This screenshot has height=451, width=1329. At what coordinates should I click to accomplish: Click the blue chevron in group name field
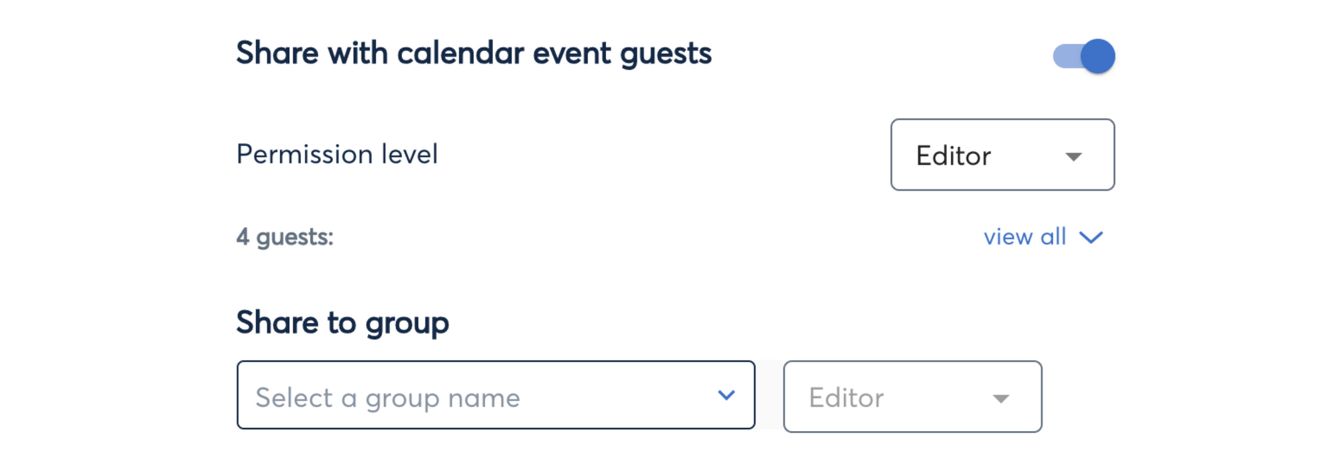click(726, 395)
